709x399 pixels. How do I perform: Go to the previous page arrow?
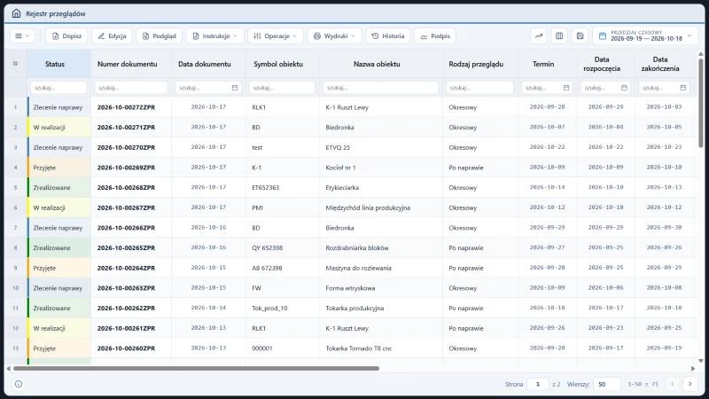pyautogui.click(x=673, y=384)
